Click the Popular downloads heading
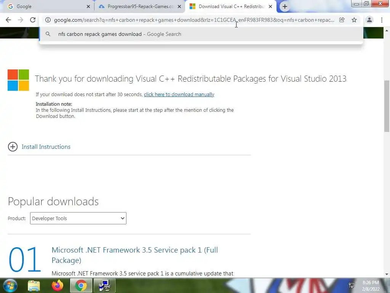The image size is (390, 293). pos(53,201)
